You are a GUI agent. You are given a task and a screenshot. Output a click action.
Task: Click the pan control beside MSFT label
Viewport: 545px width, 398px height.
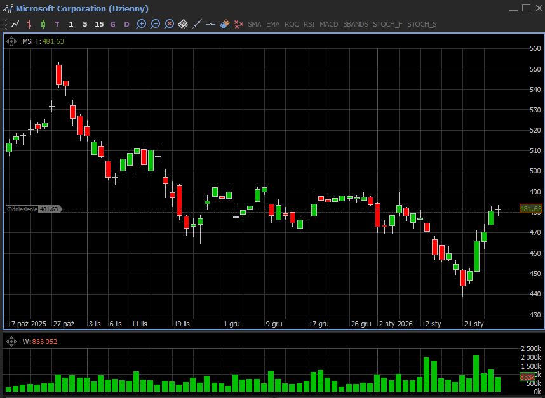point(11,41)
